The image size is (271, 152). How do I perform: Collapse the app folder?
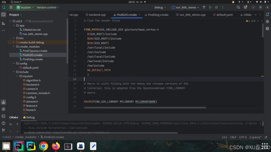click(x=14, y=25)
